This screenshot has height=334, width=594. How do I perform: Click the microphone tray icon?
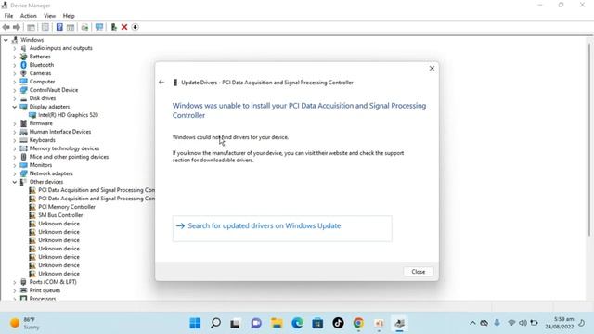tap(497, 323)
